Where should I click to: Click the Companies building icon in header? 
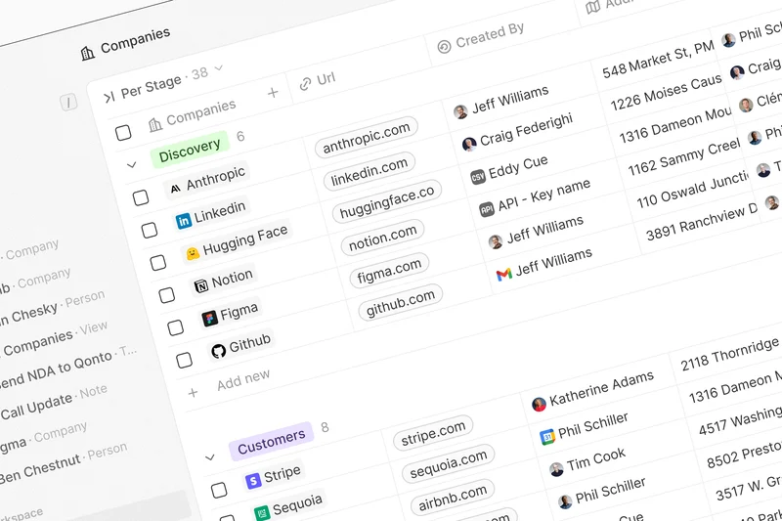pyautogui.click(x=88, y=53)
